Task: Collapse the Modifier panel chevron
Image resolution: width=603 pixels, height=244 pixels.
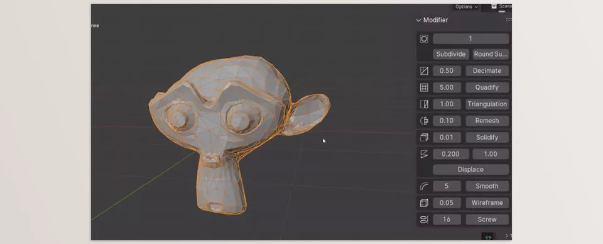Action: (418, 20)
